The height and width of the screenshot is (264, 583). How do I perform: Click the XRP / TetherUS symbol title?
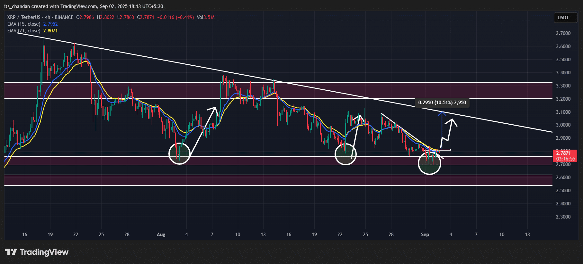coord(24,17)
